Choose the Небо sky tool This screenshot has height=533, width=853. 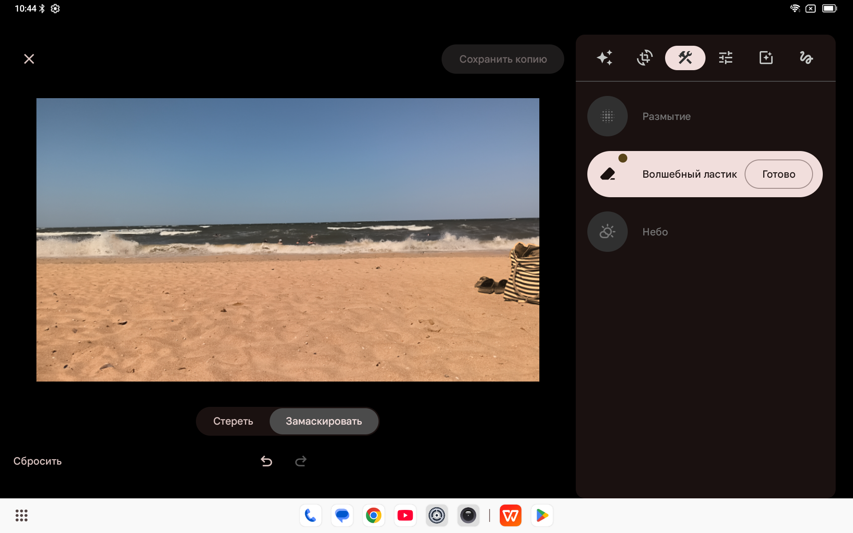(x=607, y=232)
